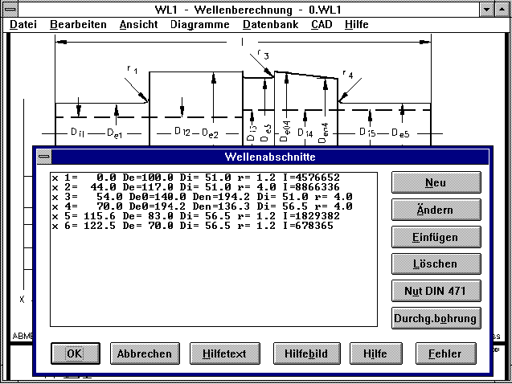Open the WL1 window control menu box
The image size is (512, 384).
tap(9, 9)
